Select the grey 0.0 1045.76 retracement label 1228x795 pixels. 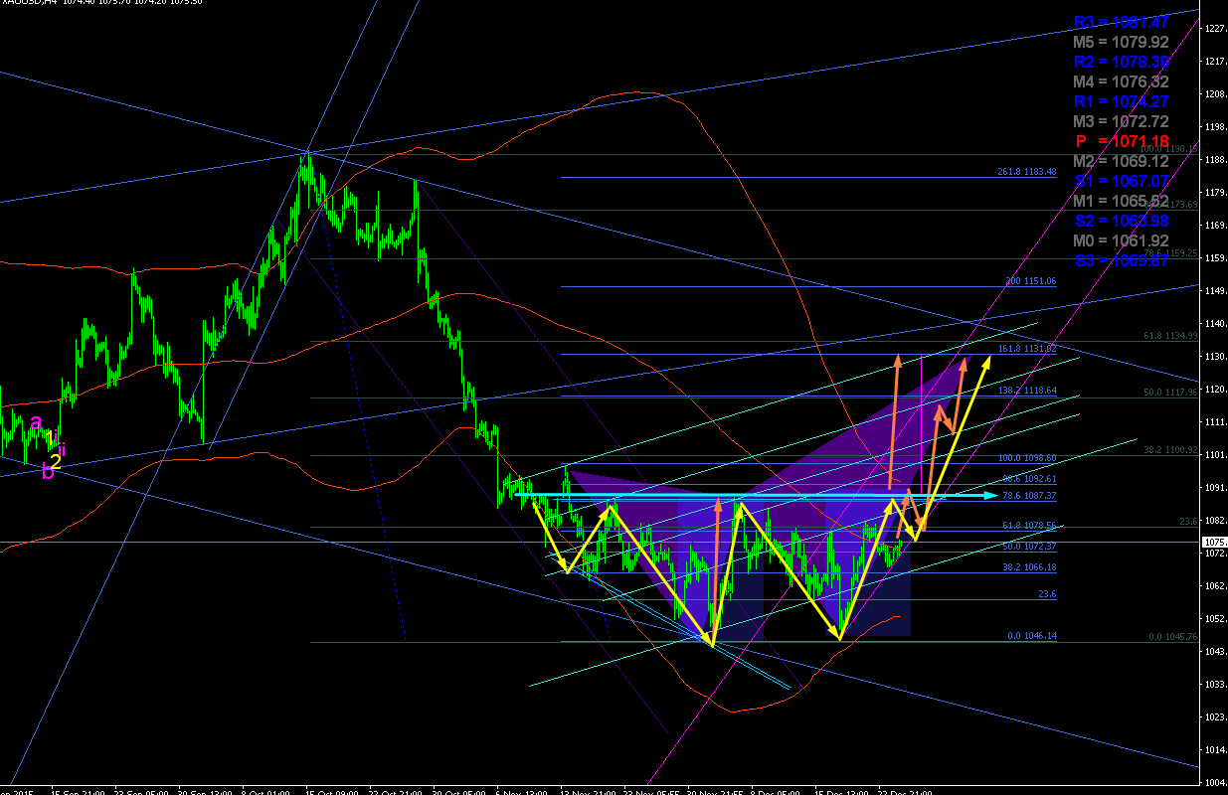pos(1172,636)
